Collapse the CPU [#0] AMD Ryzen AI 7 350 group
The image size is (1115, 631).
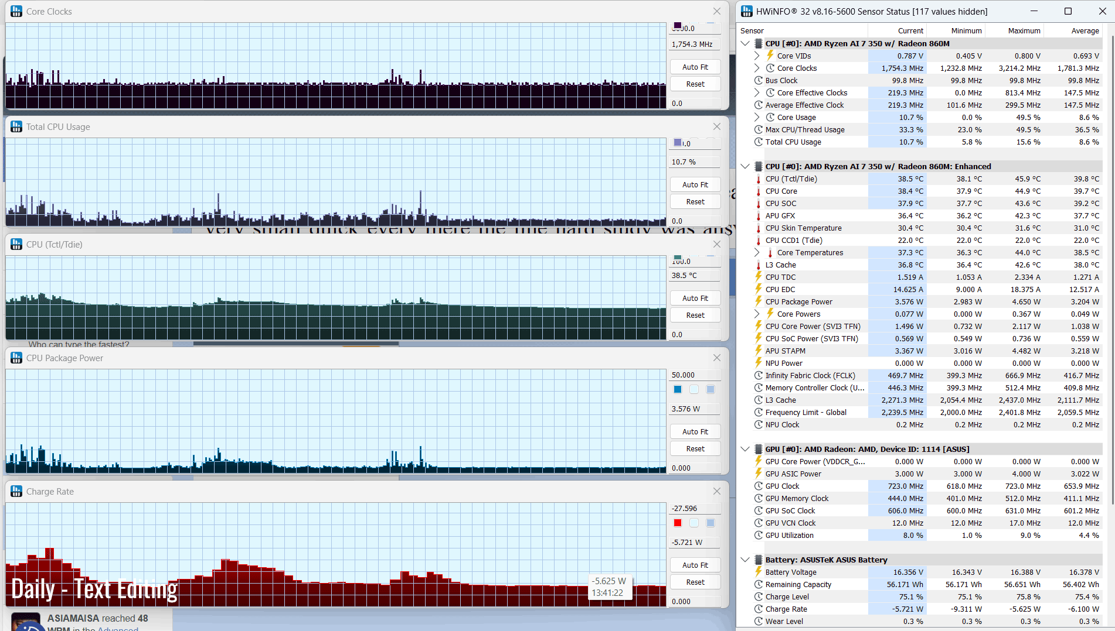pyautogui.click(x=745, y=44)
